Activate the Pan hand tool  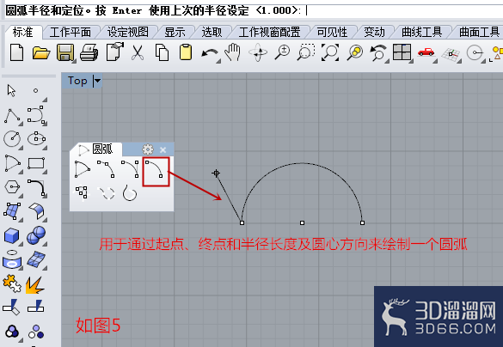232,52
